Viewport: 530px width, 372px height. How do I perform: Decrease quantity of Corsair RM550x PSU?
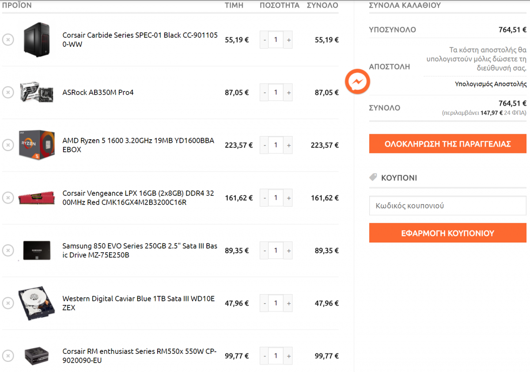tap(264, 356)
